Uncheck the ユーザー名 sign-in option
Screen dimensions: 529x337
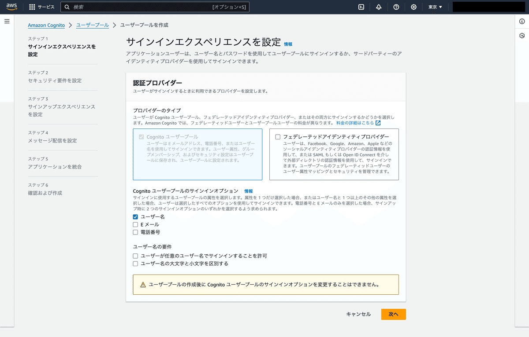tap(136, 217)
